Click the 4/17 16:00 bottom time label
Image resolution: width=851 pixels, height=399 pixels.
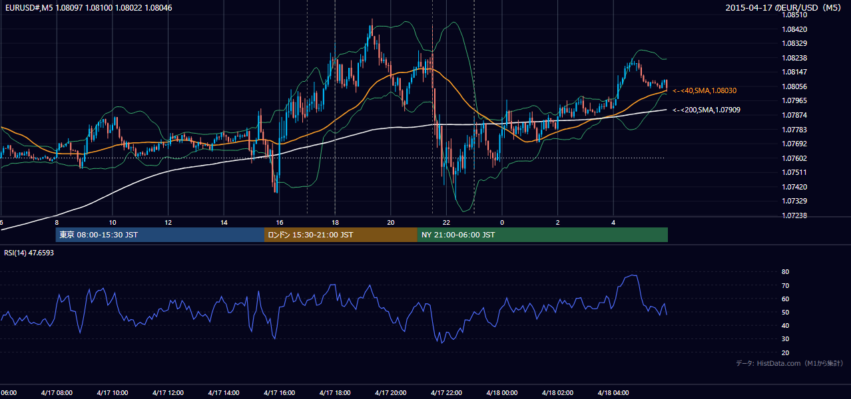279,393
